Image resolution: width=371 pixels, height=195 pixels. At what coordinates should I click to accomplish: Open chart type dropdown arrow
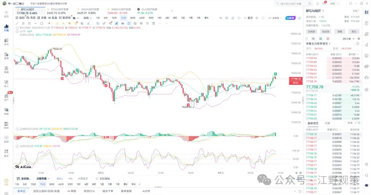(78, 18)
